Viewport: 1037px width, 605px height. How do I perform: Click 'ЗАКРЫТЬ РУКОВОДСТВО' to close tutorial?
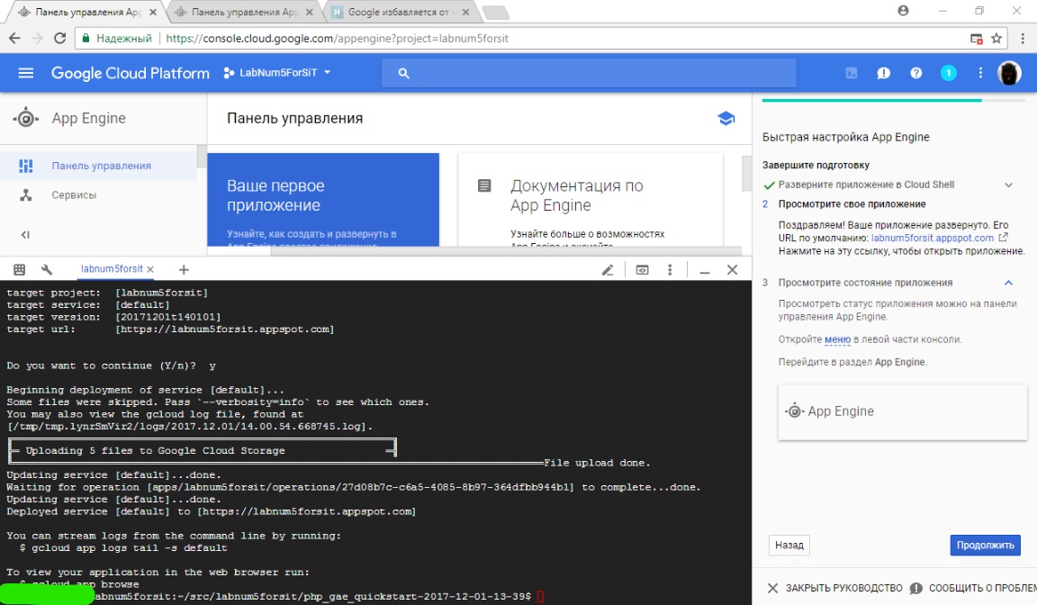tap(834, 588)
